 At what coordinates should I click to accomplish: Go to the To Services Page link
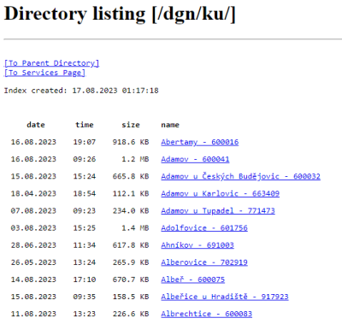click(44, 73)
